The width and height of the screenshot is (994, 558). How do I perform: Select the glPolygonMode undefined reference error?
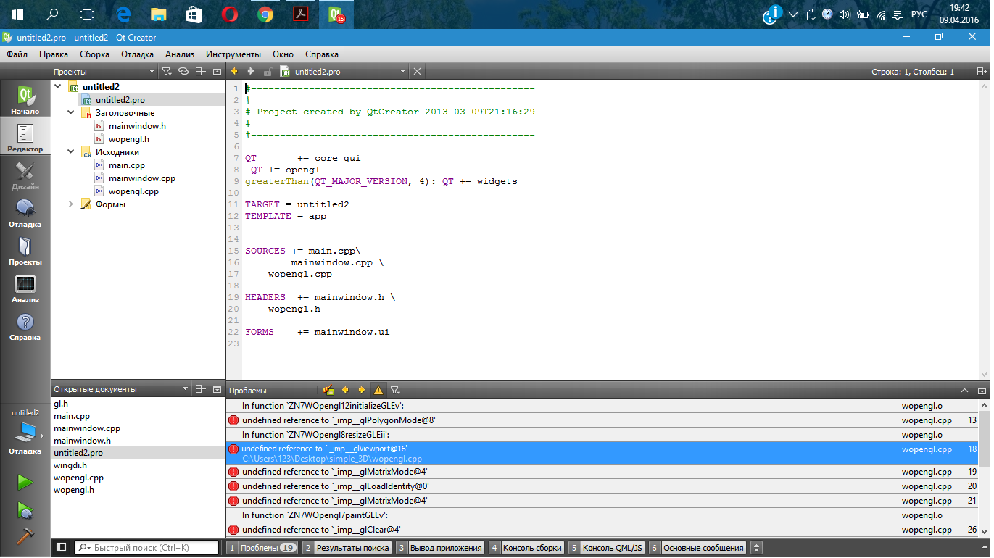602,420
